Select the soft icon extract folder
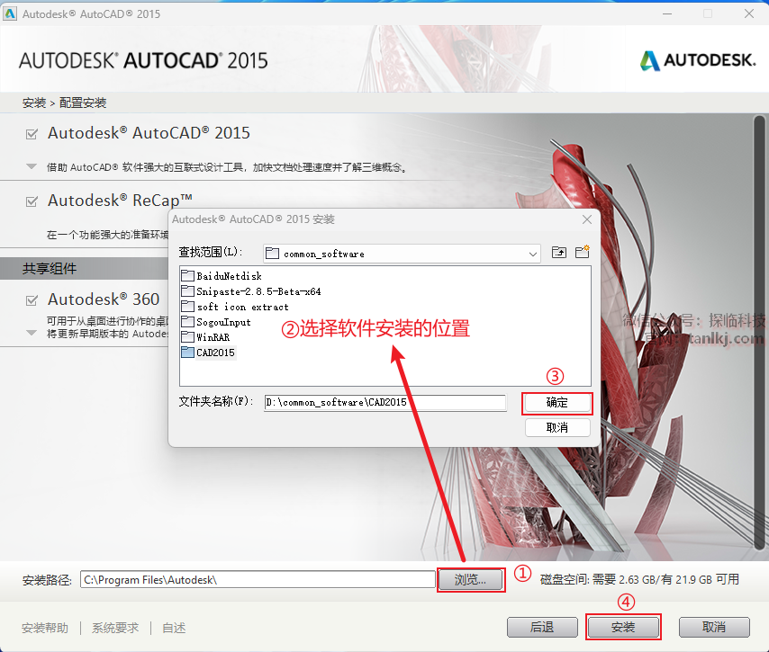Viewport: 769px width, 652px height. [x=235, y=308]
